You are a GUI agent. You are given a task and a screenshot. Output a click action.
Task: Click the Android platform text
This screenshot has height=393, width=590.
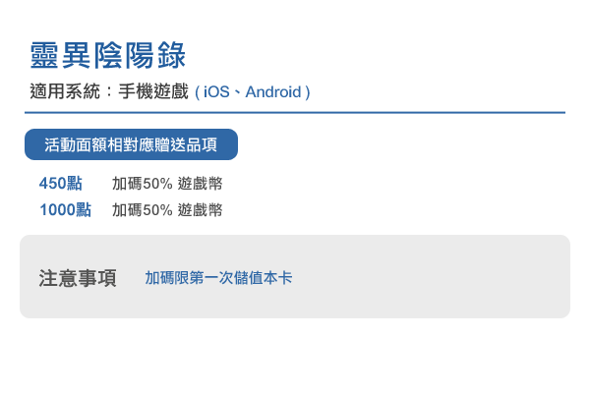click(x=273, y=92)
